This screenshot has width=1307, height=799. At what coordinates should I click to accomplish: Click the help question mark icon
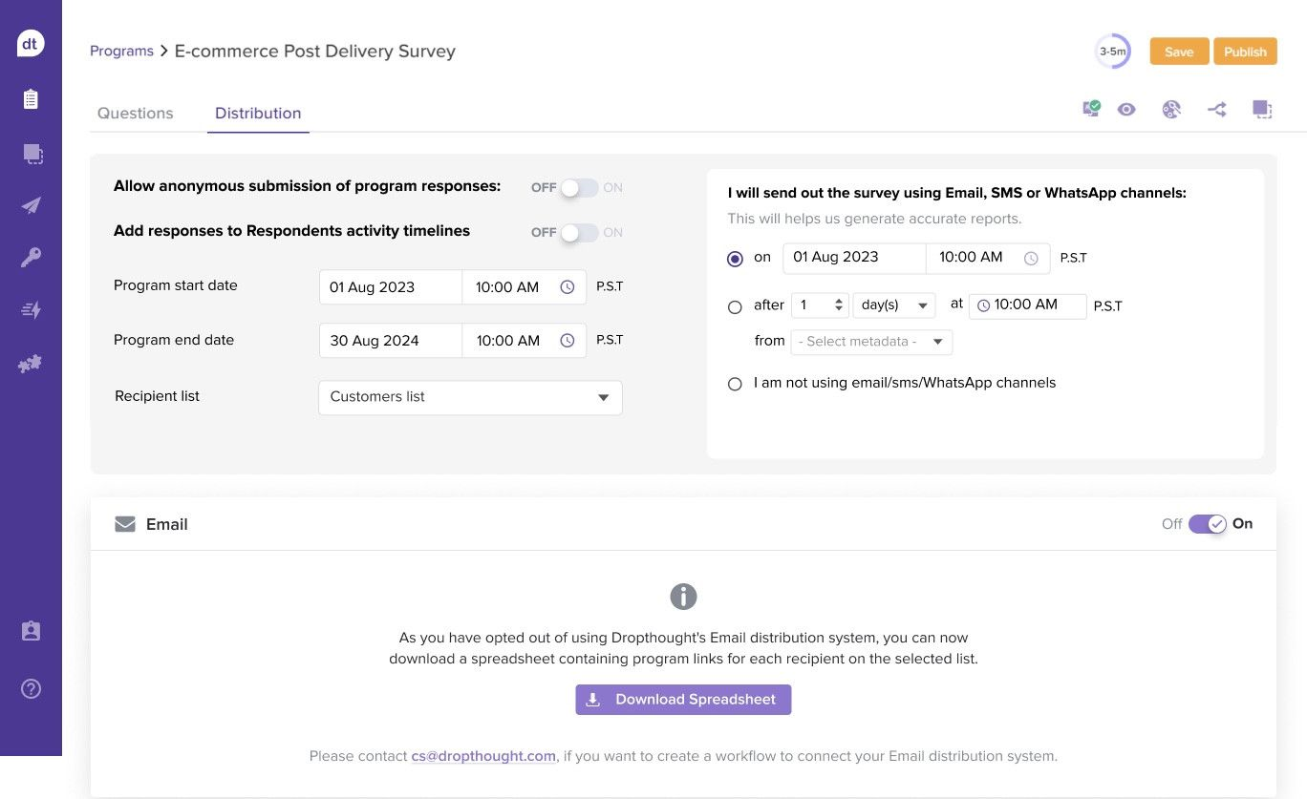(x=31, y=688)
